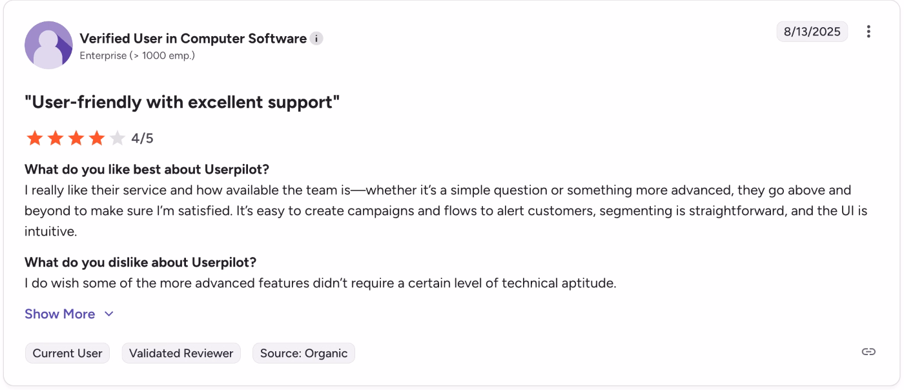
Task: Click the copy review link icon
Action: (x=870, y=352)
